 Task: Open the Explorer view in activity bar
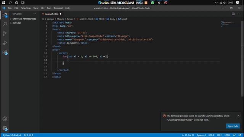click(x=5, y=15)
